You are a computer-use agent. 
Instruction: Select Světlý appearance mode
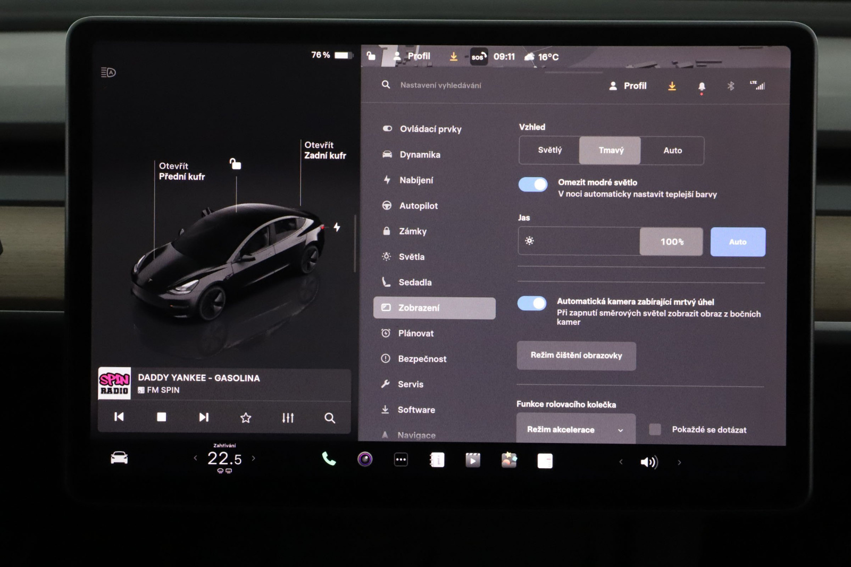[549, 151]
